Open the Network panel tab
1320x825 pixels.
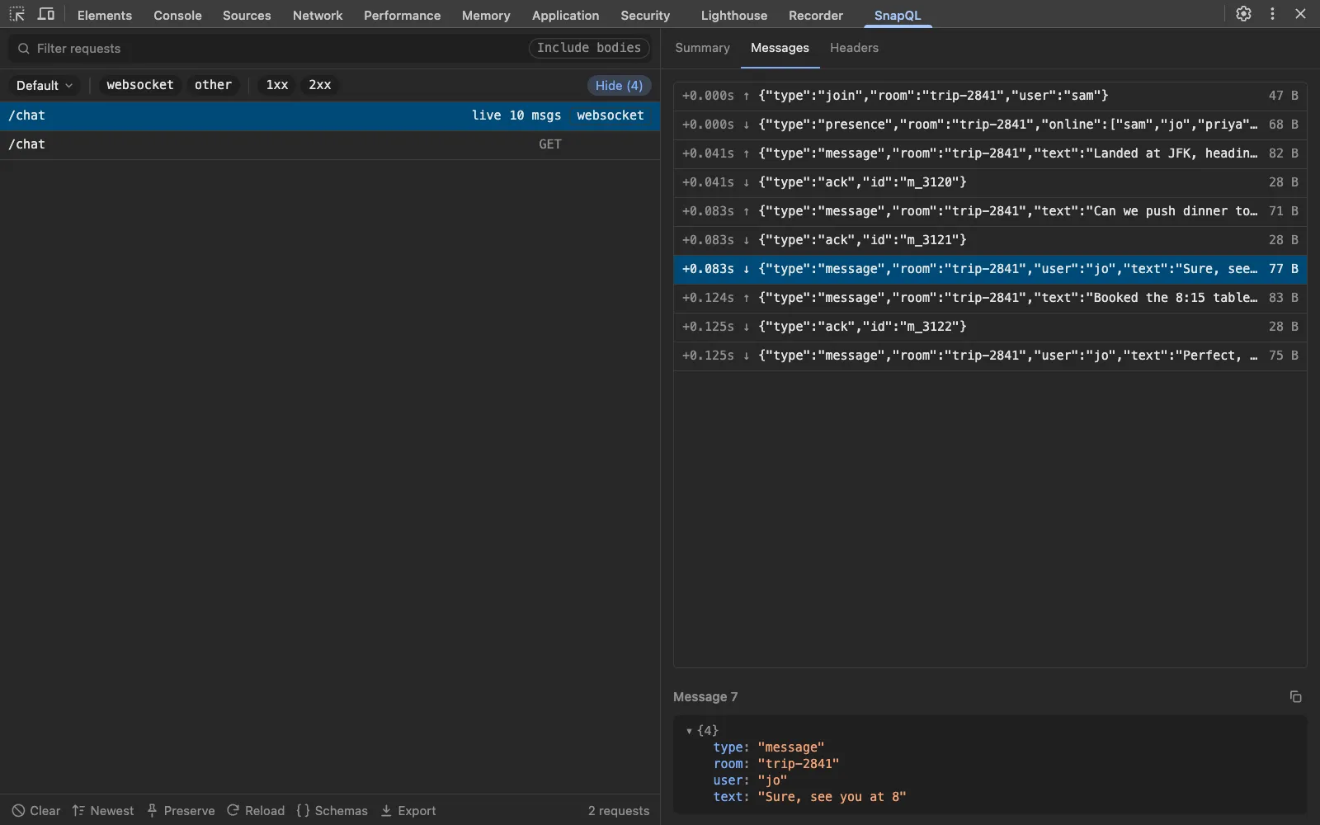point(318,15)
